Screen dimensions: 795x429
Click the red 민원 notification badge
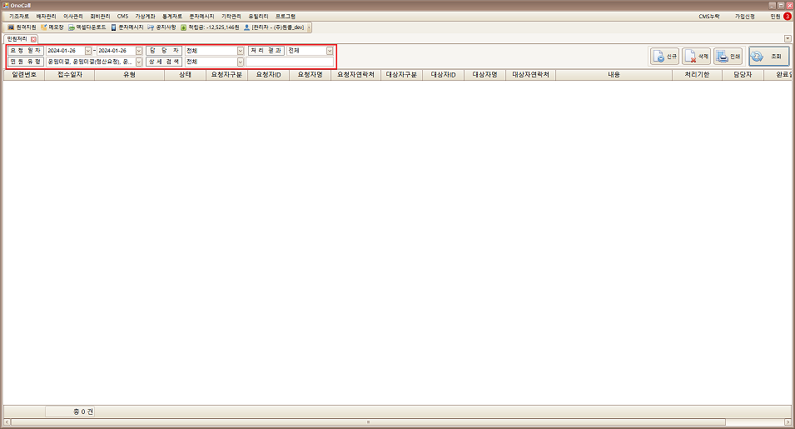coord(787,16)
